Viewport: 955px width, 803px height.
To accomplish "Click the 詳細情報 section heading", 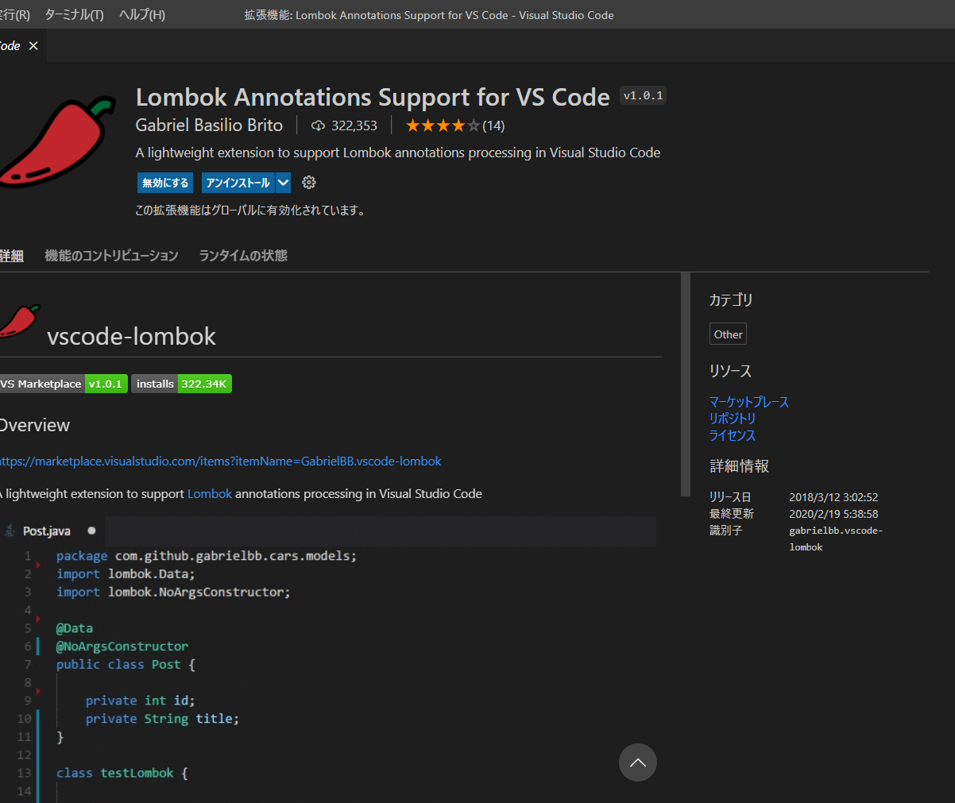I will (x=739, y=466).
